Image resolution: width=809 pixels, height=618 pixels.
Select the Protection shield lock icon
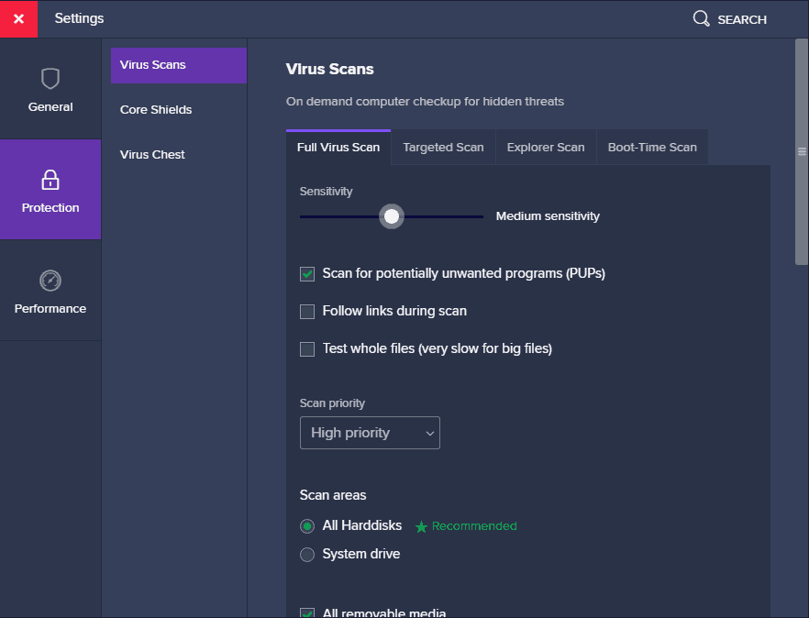pos(50,180)
